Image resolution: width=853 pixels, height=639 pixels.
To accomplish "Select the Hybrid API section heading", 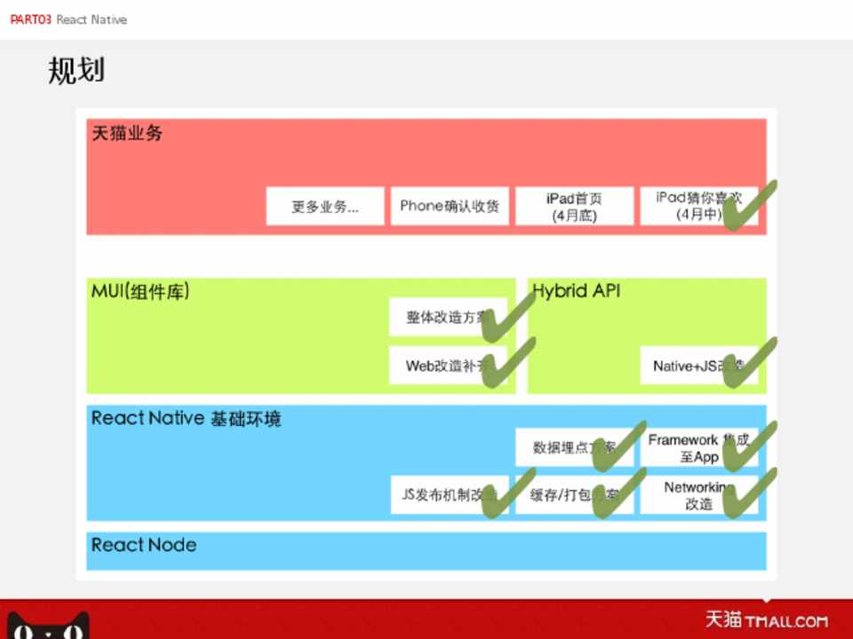I will click(576, 291).
